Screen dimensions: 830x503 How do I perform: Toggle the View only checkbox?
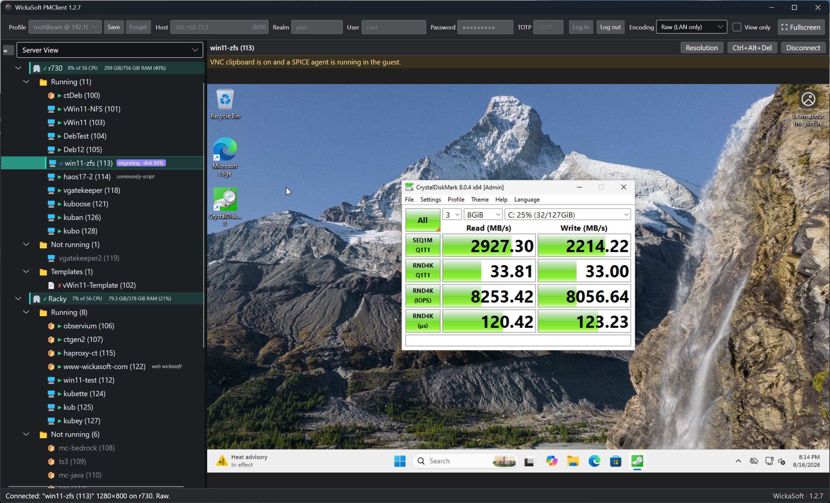737,27
